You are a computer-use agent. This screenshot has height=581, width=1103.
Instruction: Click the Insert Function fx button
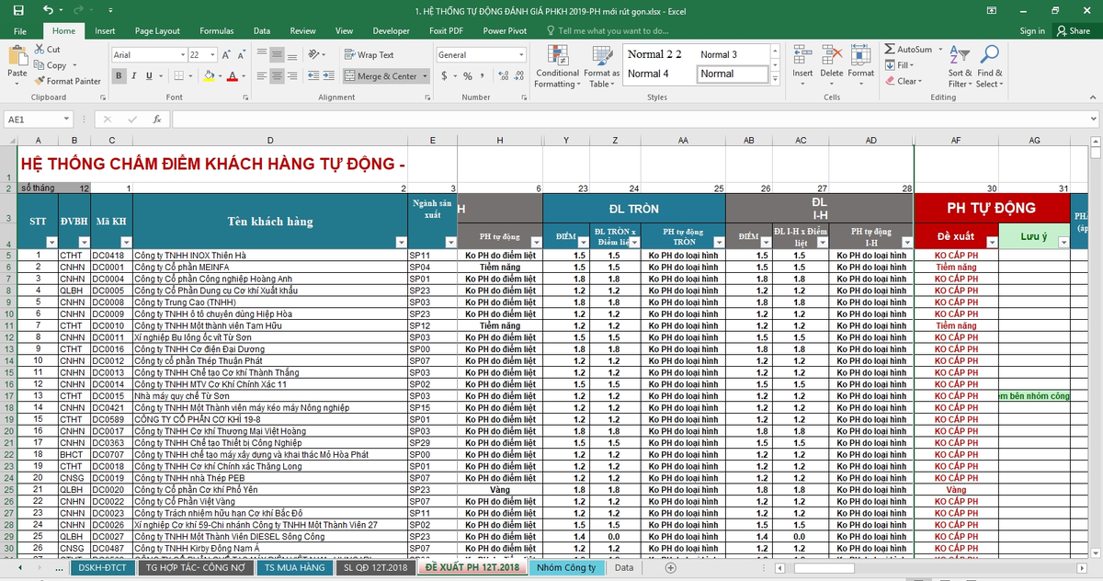(157, 120)
